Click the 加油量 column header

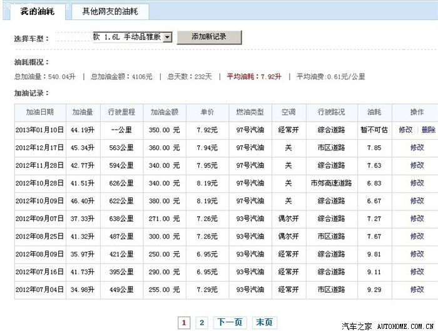click(x=83, y=112)
